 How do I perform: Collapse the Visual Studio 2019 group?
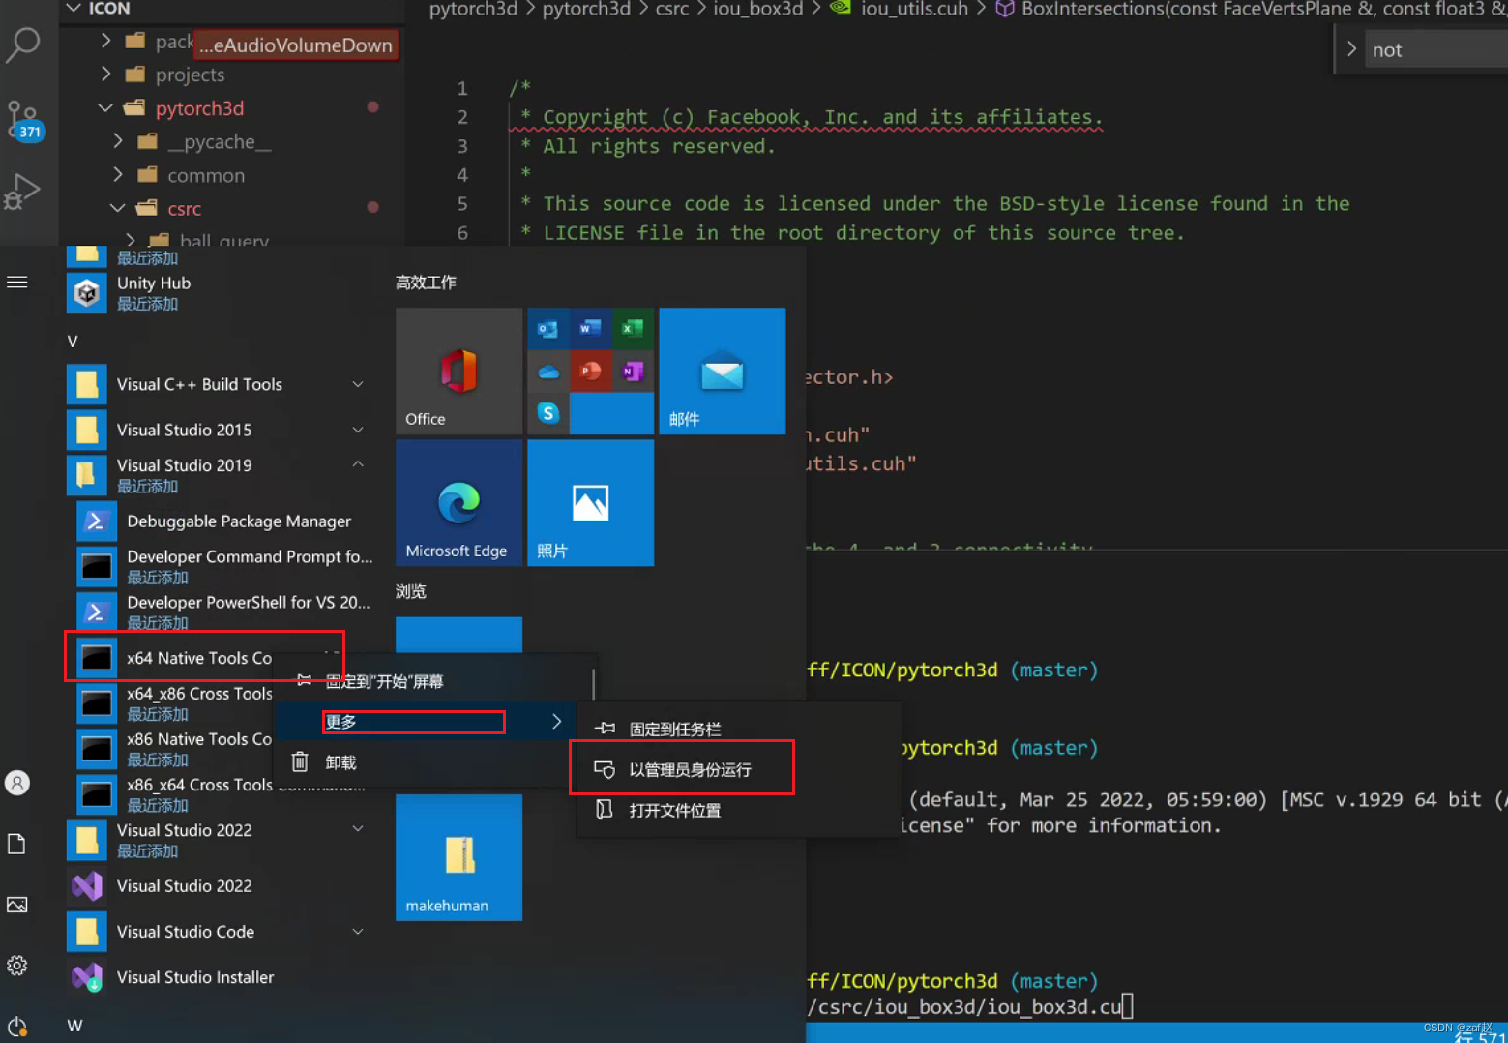(x=358, y=464)
